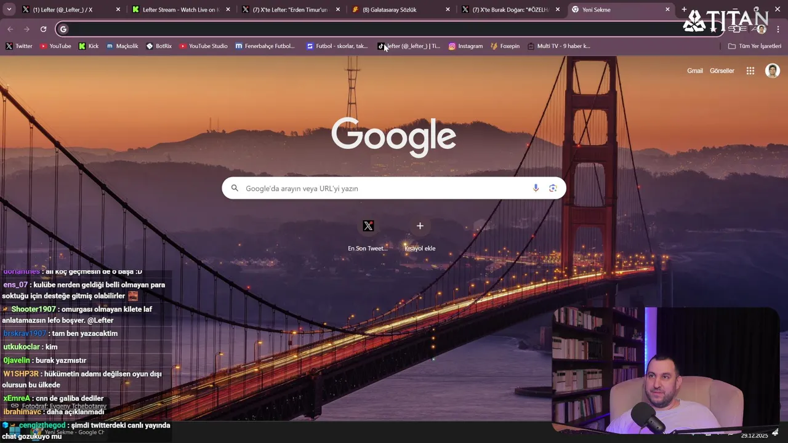This screenshot has height=443, width=788.
Task: Open the Kick bookmark
Action: tap(89, 46)
